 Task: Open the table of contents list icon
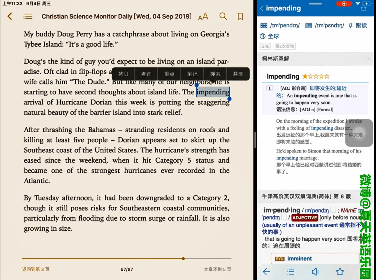coord(28,16)
